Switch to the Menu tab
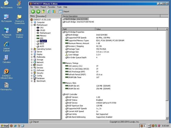The height and width of the screenshot is (128, 171). [32, 16]
